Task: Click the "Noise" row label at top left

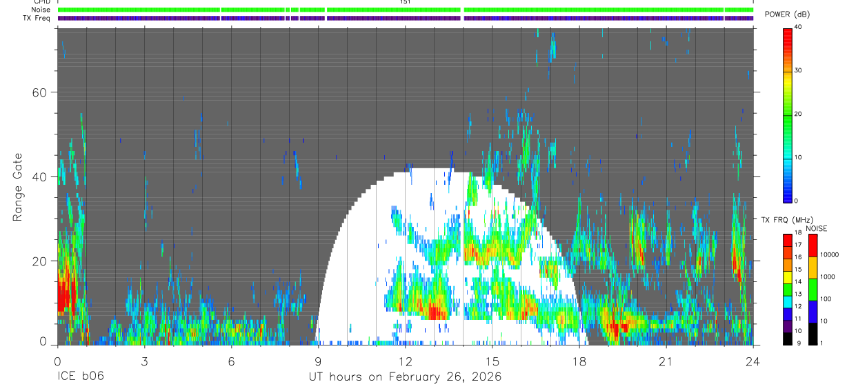Action: (x=42, y=10)
